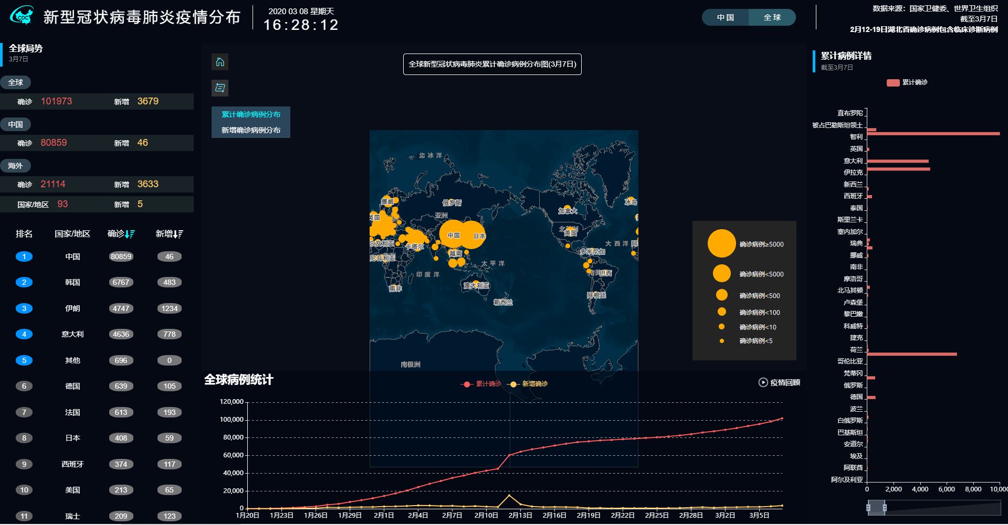
Task: Click the 海外 label button
Action: click(15, 166)
